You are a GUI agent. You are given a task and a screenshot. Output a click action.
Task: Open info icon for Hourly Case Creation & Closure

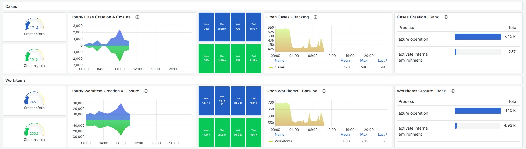137,17
